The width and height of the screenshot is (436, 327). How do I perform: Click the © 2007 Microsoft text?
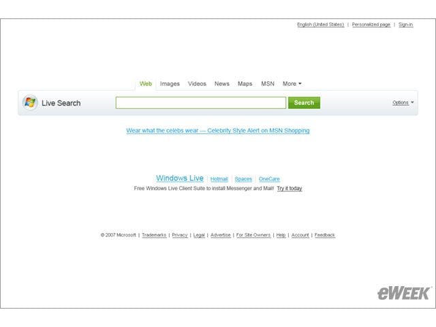click(x=119, y=235)
